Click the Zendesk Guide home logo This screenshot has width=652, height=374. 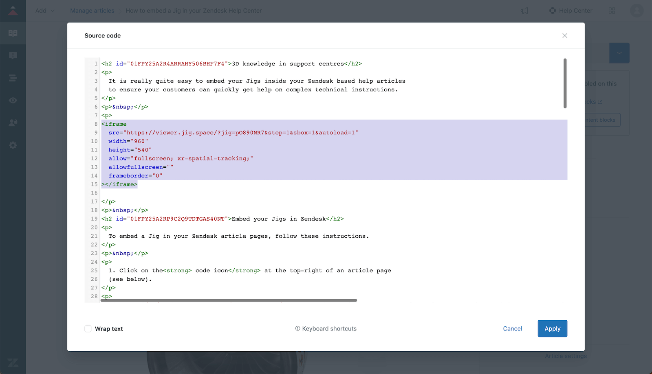13,11
